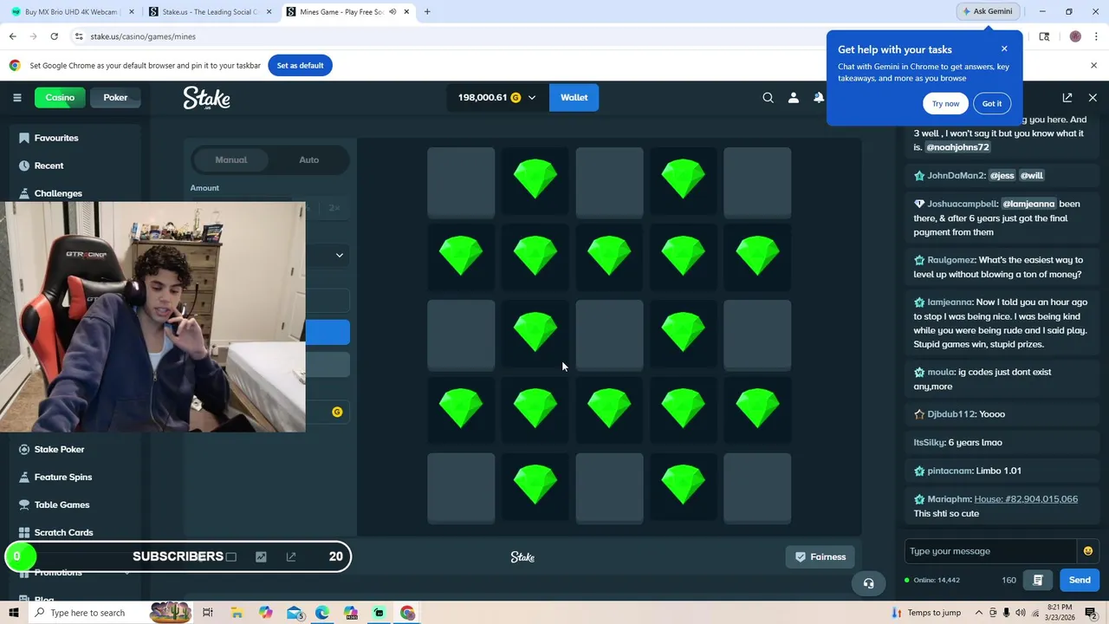Open the mines count dropdown chevron
Screen dimensions: 1109x624
tap(340, 256)
